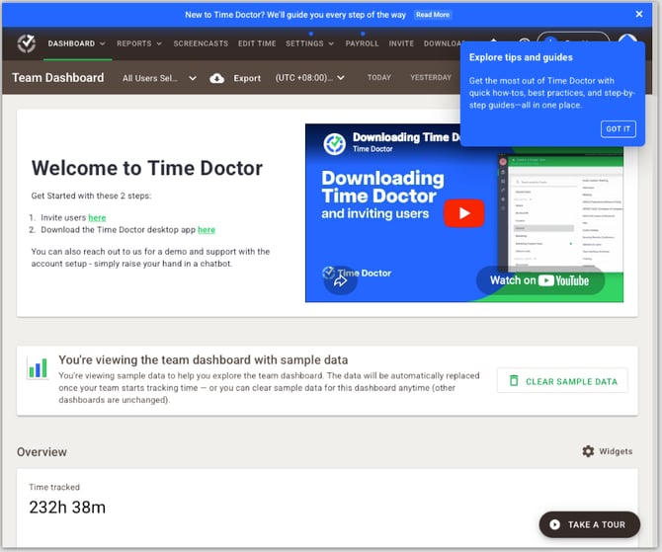662x552 pixels.
Task: Expand the Settings dropdown menu
Action: 309,43
